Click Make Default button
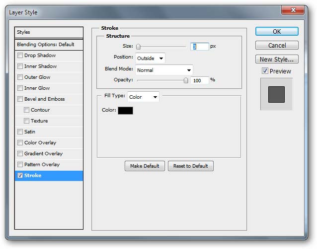Screen dimensions: 317x249 (x=144, y=166)
